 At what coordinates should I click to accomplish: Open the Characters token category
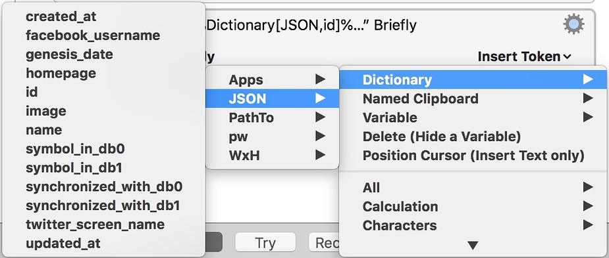click(x=473, y=225)
